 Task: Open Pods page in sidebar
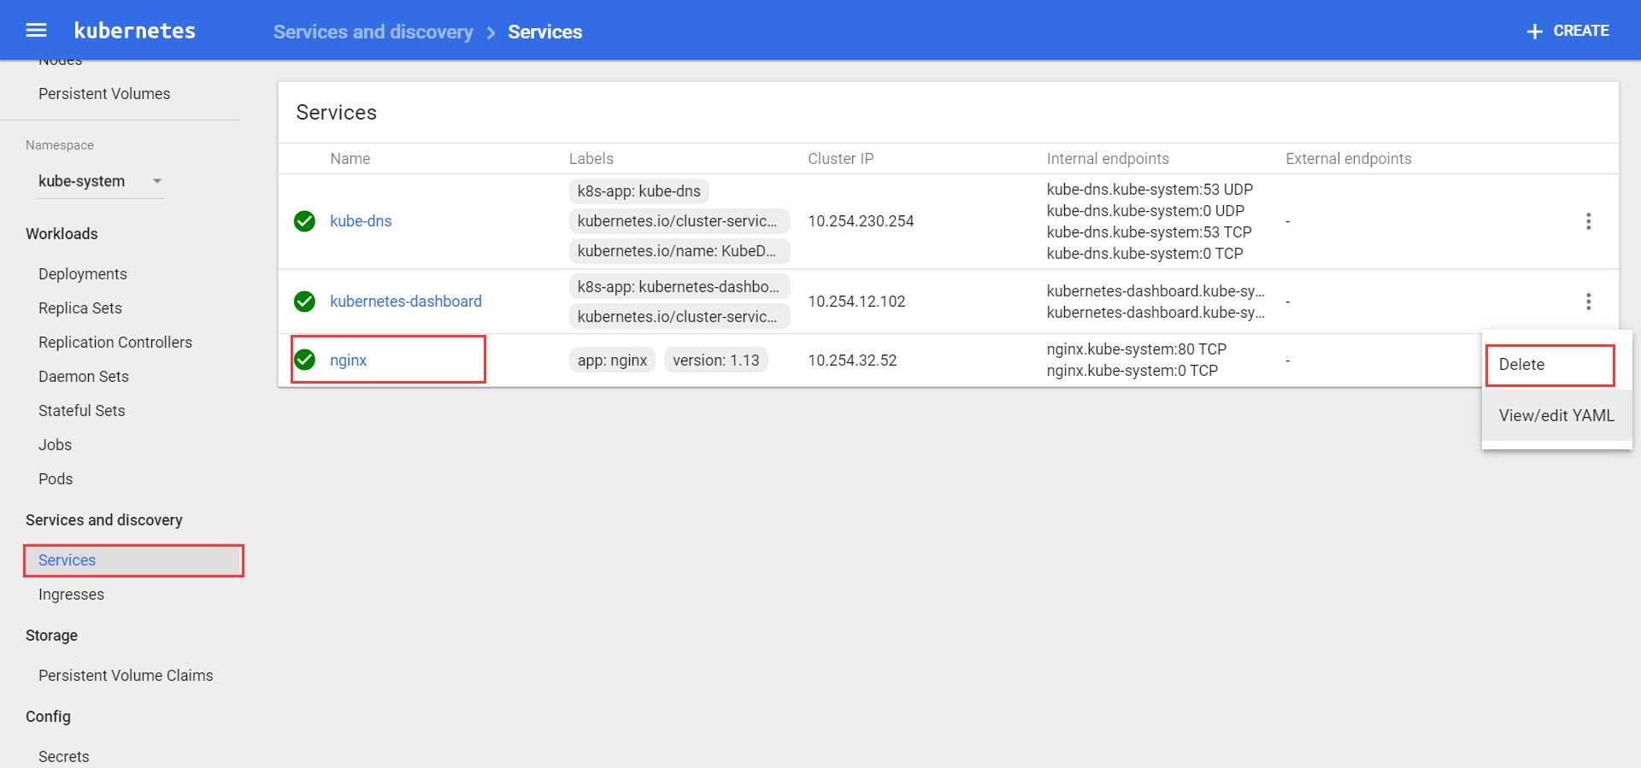[56, 478]
